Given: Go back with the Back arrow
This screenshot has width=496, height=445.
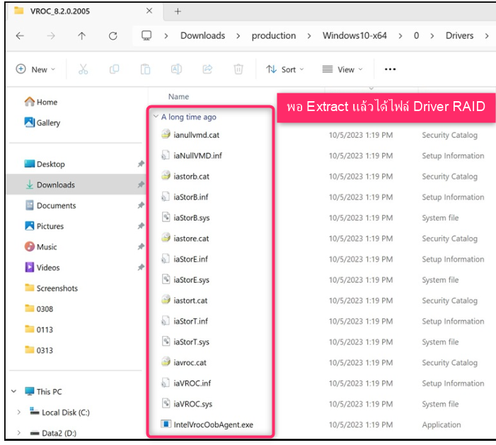Looking at the screenshot, I should 20,36.
